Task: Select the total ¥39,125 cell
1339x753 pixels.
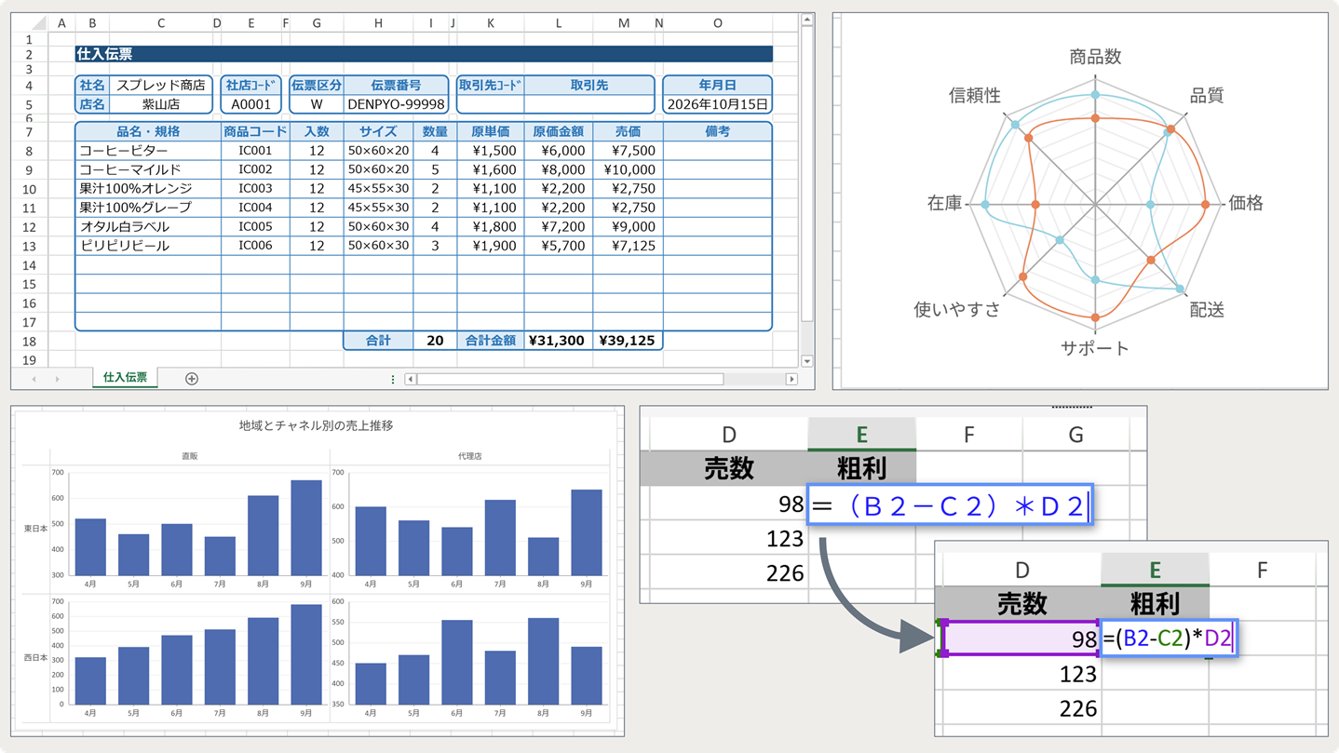Action: coord(628,341)
